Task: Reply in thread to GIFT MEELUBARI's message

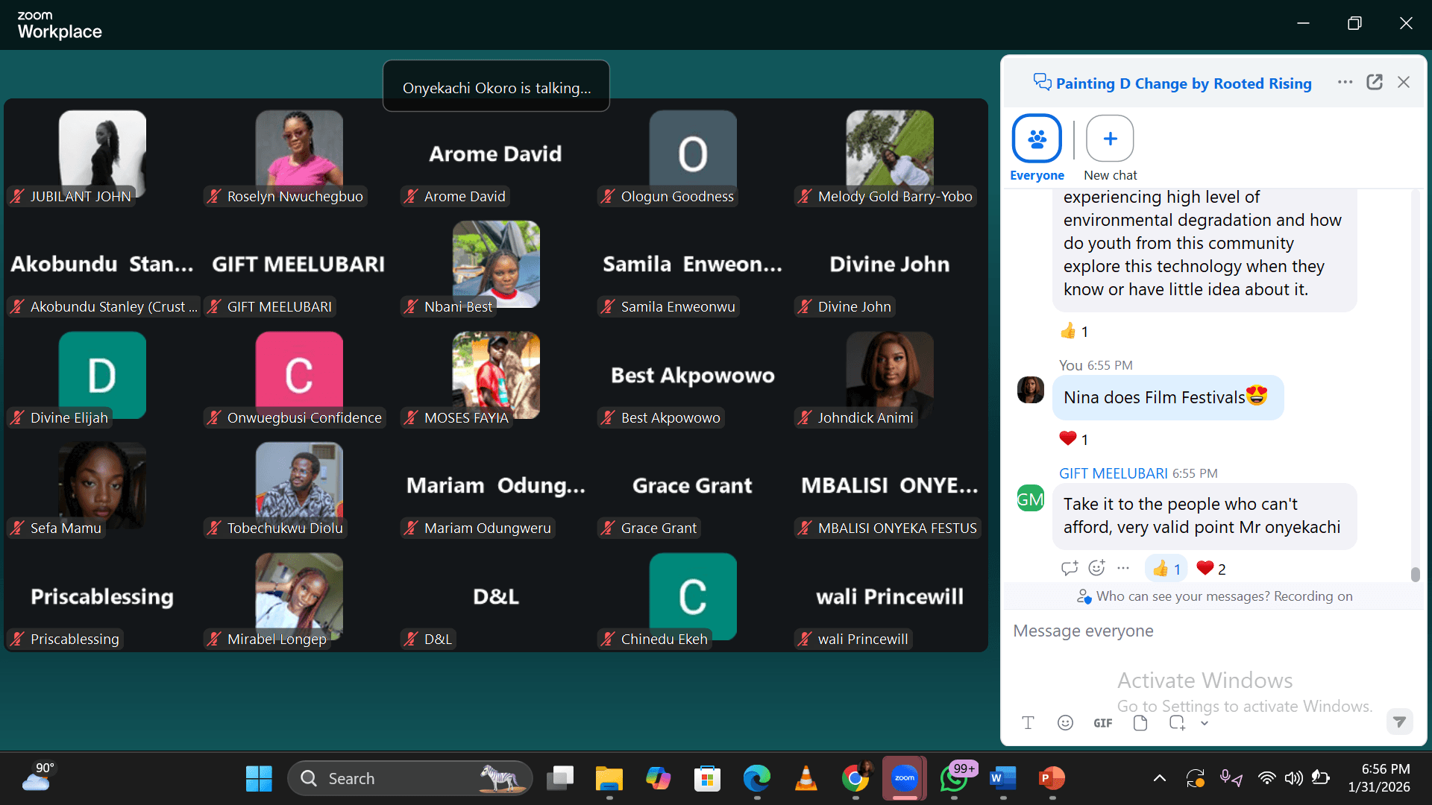Action: pos(1070,568)
